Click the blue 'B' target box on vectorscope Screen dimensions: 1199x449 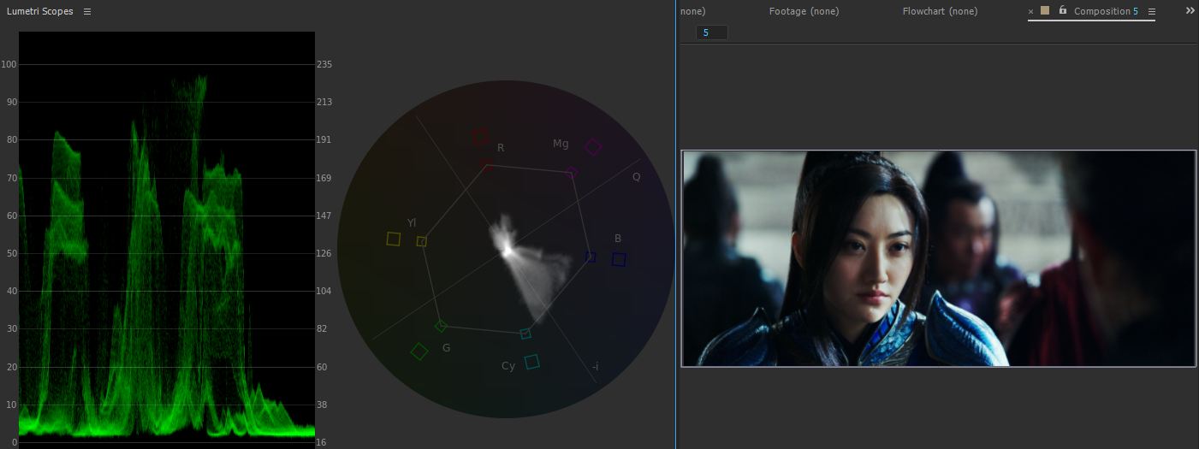pos(619,259)
